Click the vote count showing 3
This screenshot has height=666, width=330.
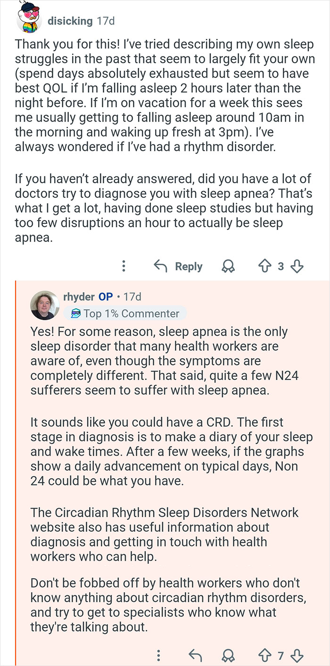click(x=281, y=266)
